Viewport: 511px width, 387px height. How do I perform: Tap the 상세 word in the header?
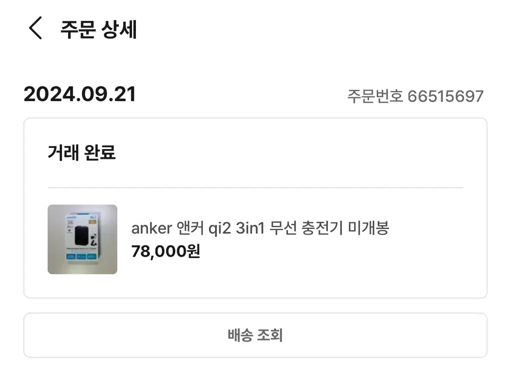(x=119, y=29)
